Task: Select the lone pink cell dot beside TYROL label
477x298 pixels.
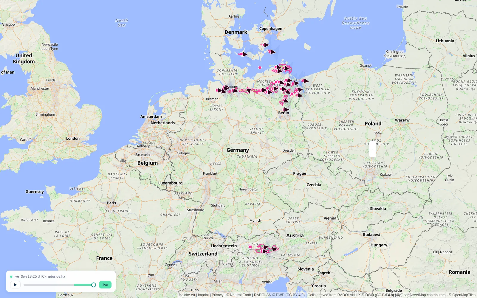Action: [250, 247]
